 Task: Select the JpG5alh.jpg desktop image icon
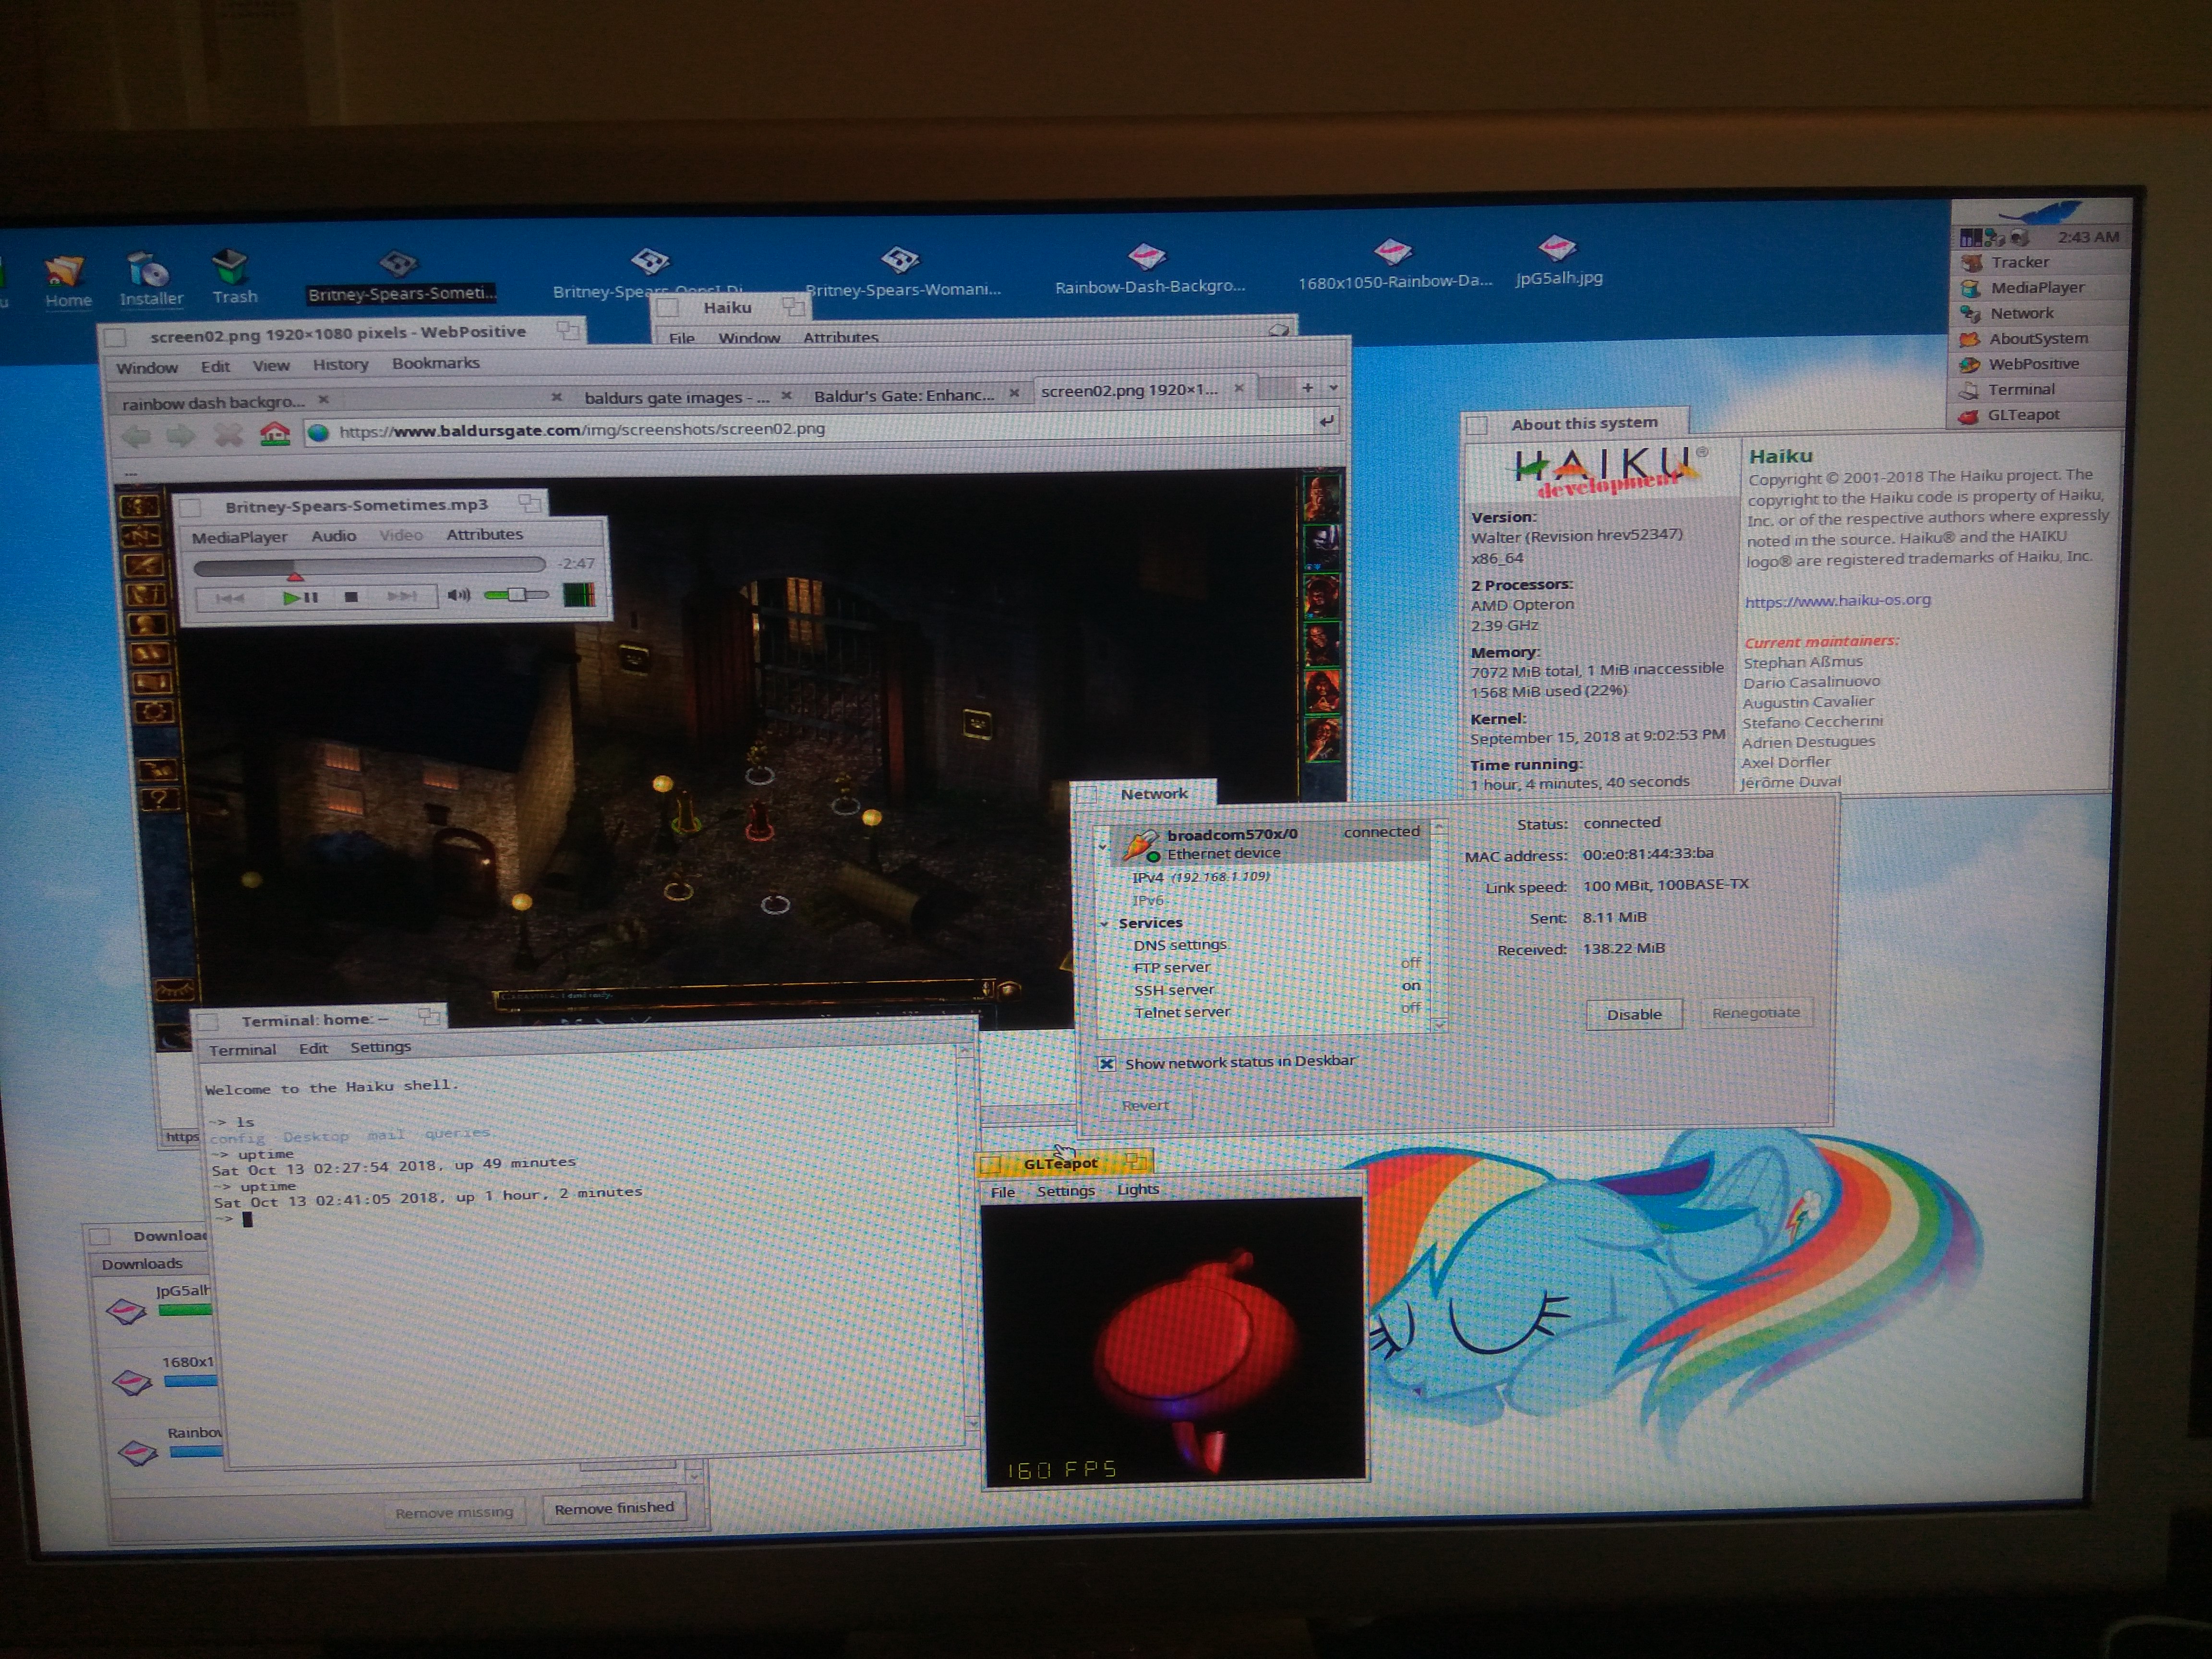(1557, 261)
